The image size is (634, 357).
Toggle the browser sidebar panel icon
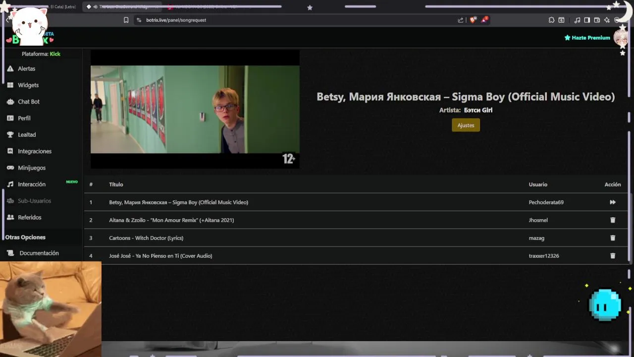tap(587, 20)
